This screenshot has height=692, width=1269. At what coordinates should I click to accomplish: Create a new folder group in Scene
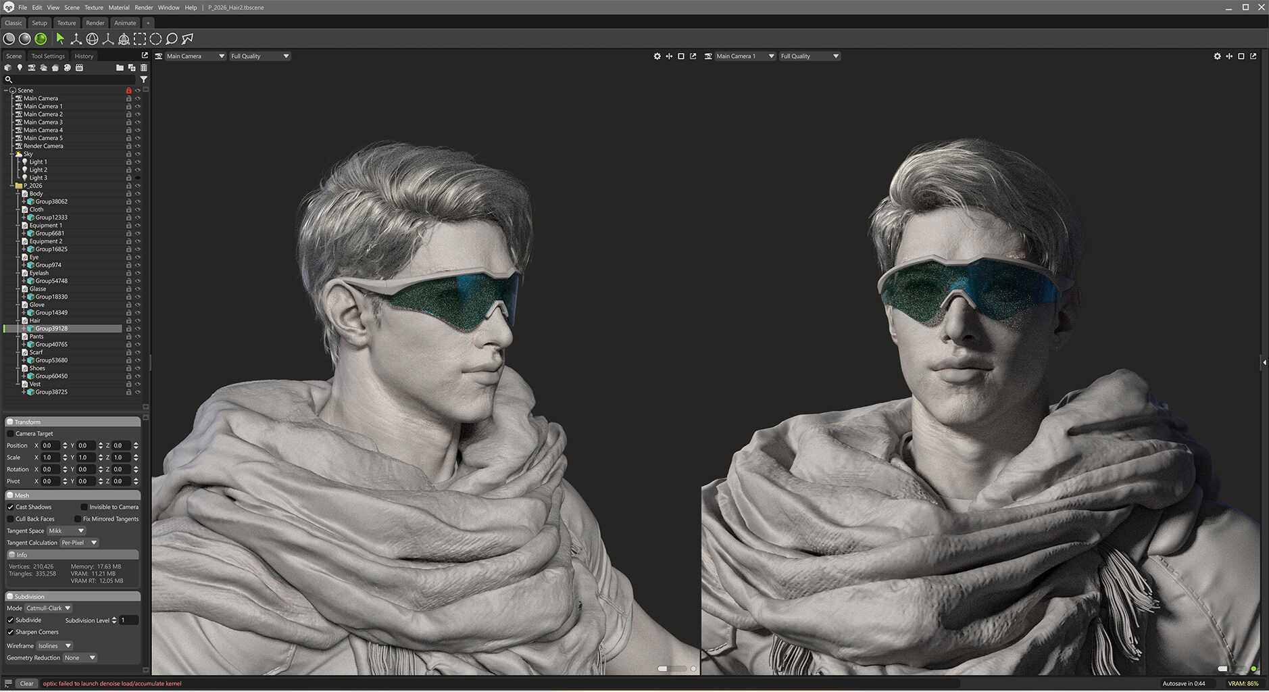(x=120, y=68)
